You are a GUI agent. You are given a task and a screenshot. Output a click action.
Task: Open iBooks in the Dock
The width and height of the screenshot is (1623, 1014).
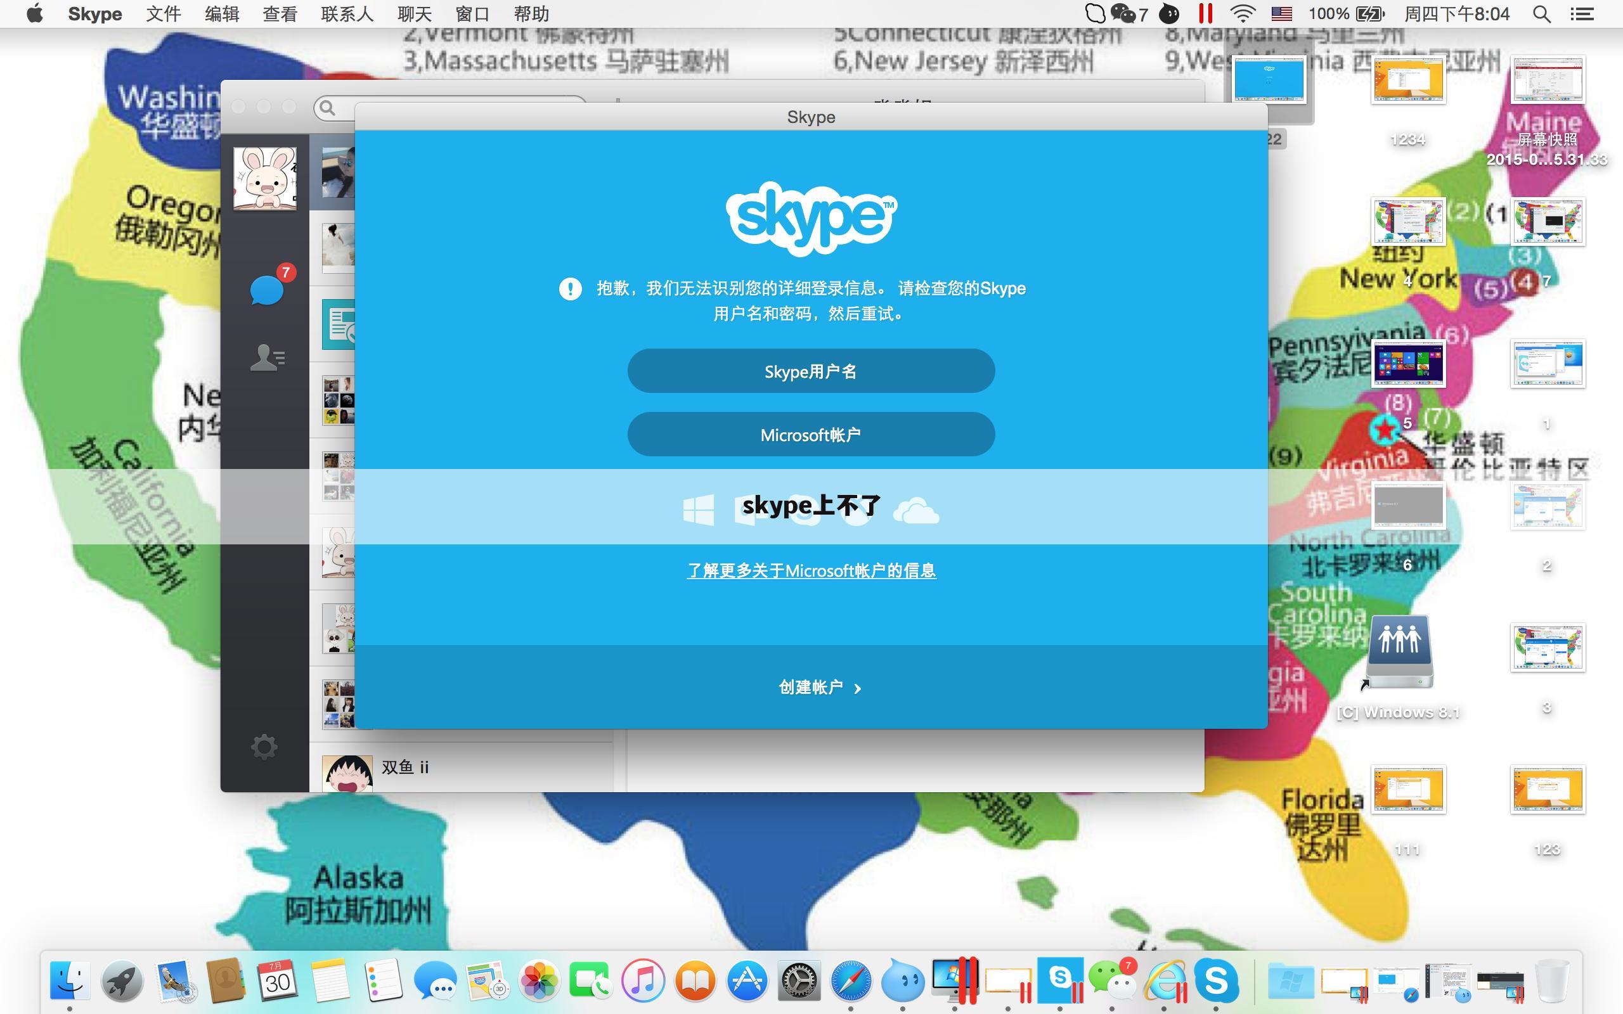point(695,980)
